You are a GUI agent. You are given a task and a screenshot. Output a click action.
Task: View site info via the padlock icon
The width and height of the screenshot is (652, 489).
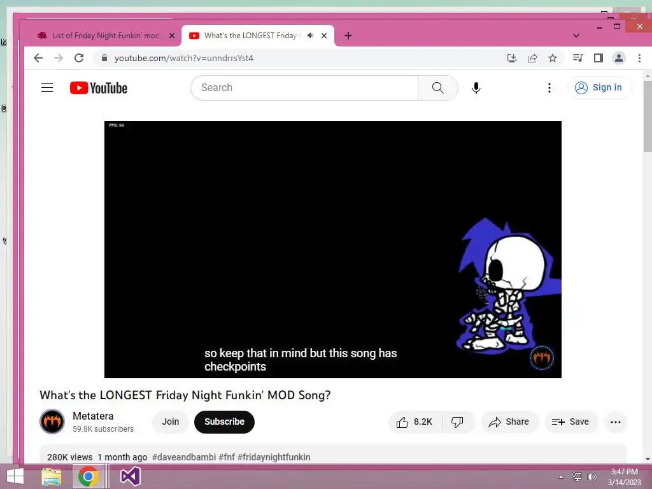(104, 58)
